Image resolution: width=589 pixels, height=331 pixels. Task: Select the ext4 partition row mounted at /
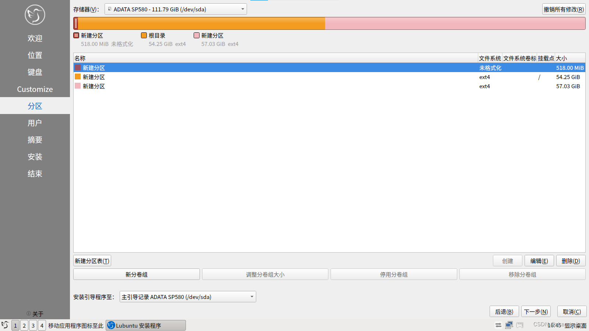click(x=329, y=77)
